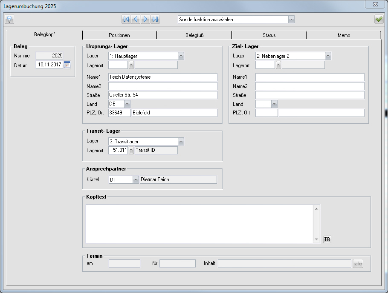
Task: Click the Termin Inhalt field
Action: (284, 264)
